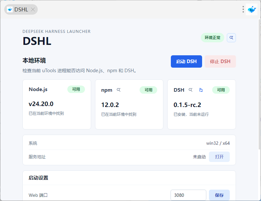Click the 系统 label
The height and width of the screenshot is (201, 261).
[x=33, y=143]
